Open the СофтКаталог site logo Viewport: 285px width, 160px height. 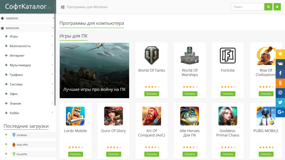pos(28,7)
